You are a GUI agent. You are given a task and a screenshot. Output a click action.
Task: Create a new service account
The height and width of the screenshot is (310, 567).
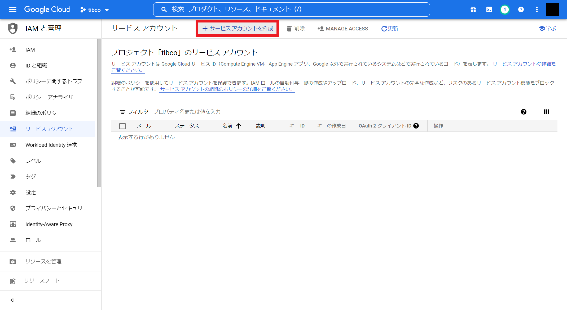click(238, 28)
